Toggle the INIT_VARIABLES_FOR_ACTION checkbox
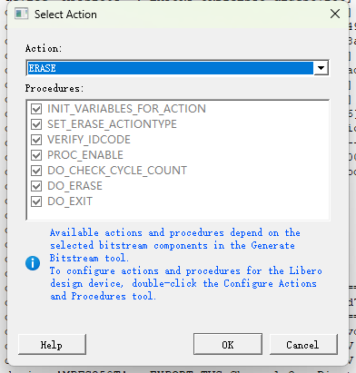356x373 pixels. click(x=36, y=109)
